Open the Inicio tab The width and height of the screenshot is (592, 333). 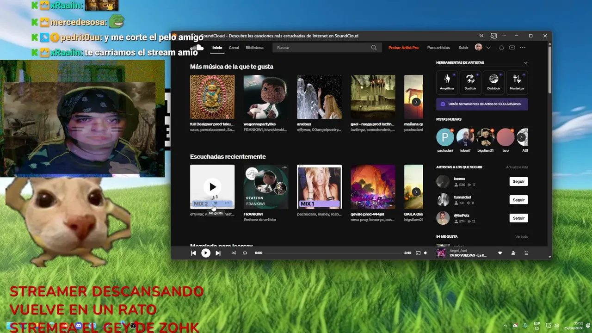[x=217, y=48]
